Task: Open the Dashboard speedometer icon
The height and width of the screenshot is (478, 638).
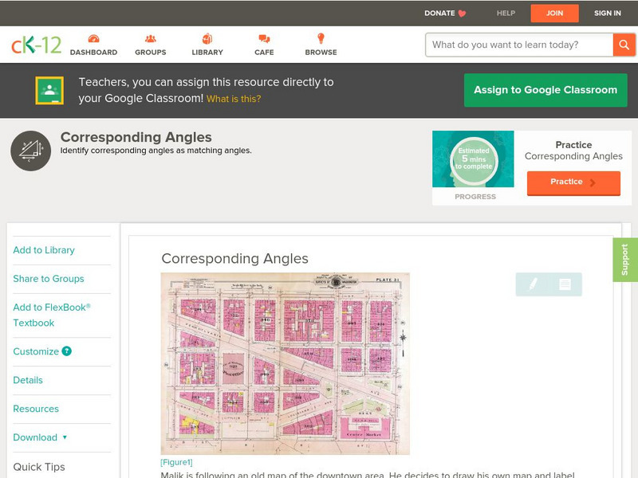Action: [93, 39]
